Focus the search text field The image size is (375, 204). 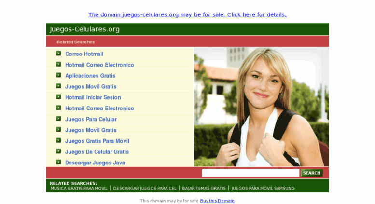[250, 173]
